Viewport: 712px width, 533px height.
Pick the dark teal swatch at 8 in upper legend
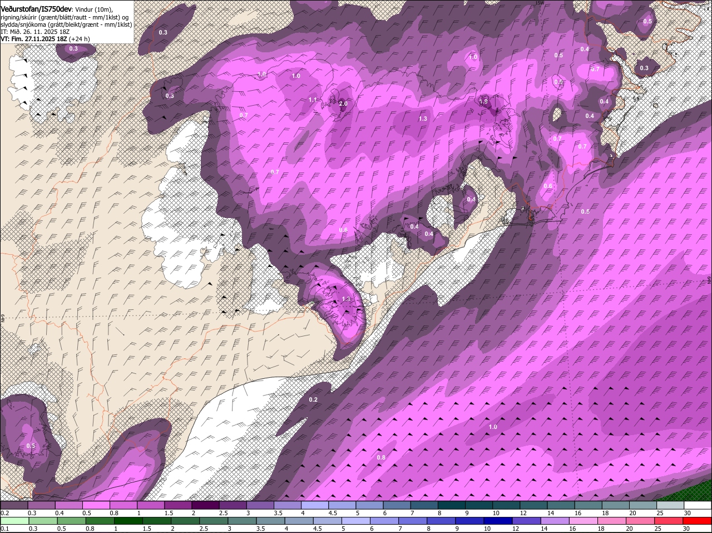pyautogui.click(x=452, y=505)
